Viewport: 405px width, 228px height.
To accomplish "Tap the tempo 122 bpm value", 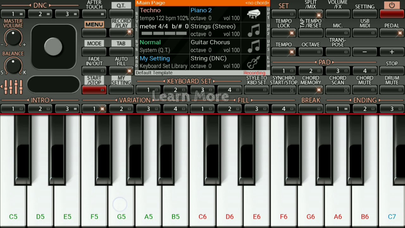I will [158, 18].
